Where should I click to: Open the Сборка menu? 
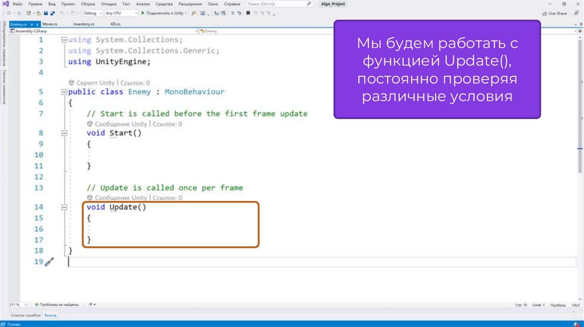coord(88,4)
